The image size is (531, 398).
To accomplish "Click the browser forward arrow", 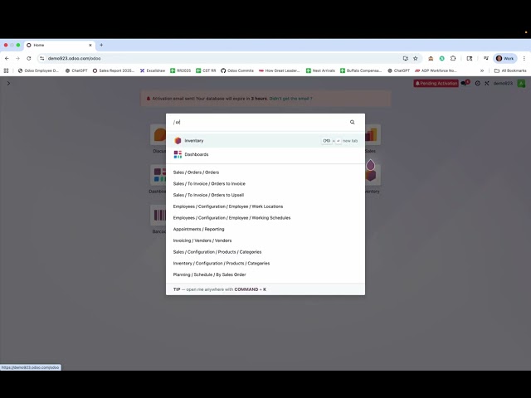I will click(17, 59).
